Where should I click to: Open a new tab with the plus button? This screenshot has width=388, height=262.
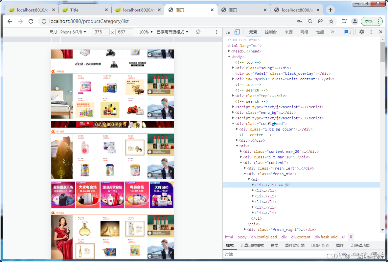(331, 10)
